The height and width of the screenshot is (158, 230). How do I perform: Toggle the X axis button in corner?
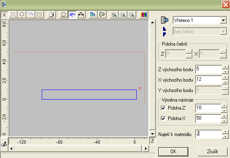pos(4,15)
